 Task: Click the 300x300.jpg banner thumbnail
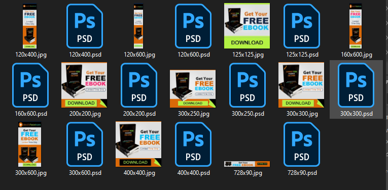tap(301, 85)
